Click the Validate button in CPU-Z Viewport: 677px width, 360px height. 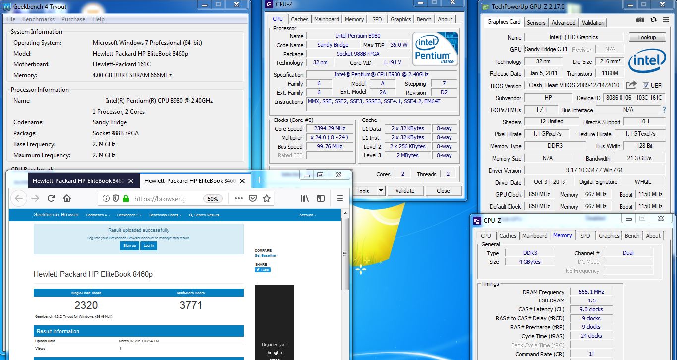[x=404, y=191]
